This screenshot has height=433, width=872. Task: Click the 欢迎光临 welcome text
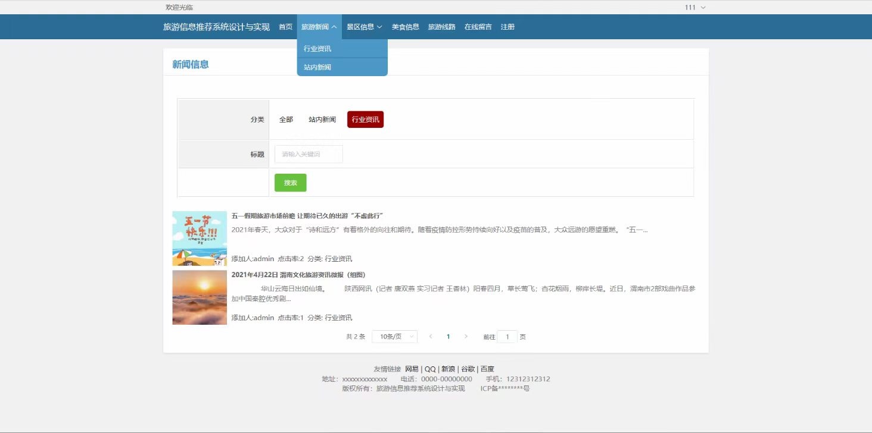(179, 7)
